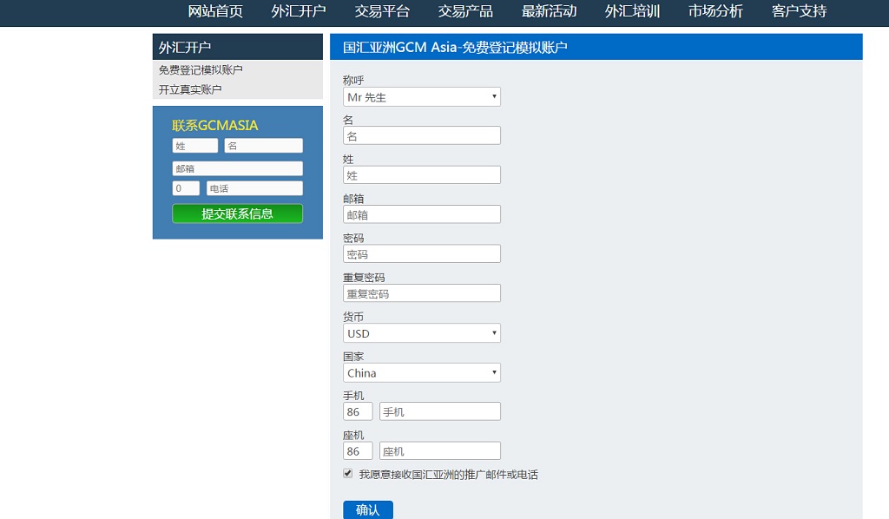Click 姓 field in contact box
Viewport: 889px width, 519px height.
[195, 146]
